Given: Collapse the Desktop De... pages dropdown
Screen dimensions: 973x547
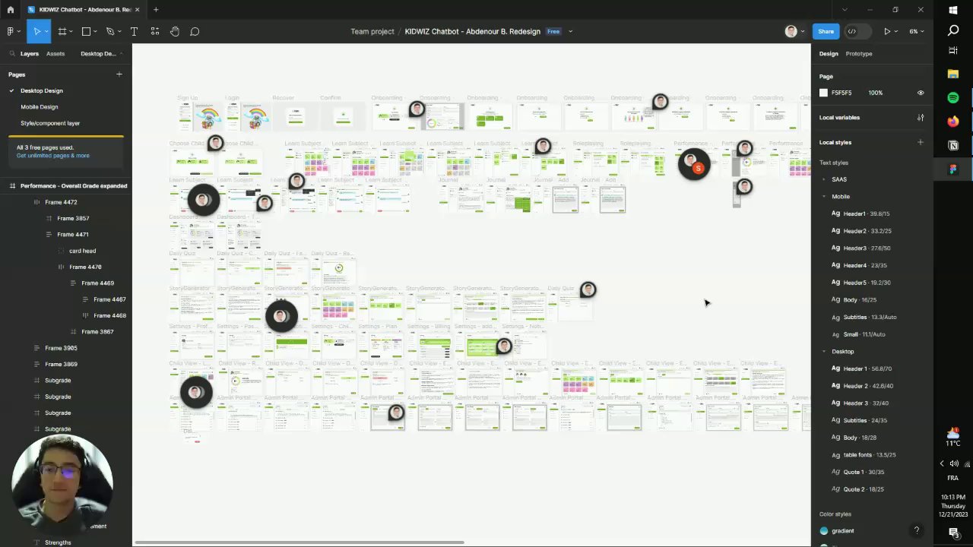Looking at the screenshot, I should coord(100,53).
